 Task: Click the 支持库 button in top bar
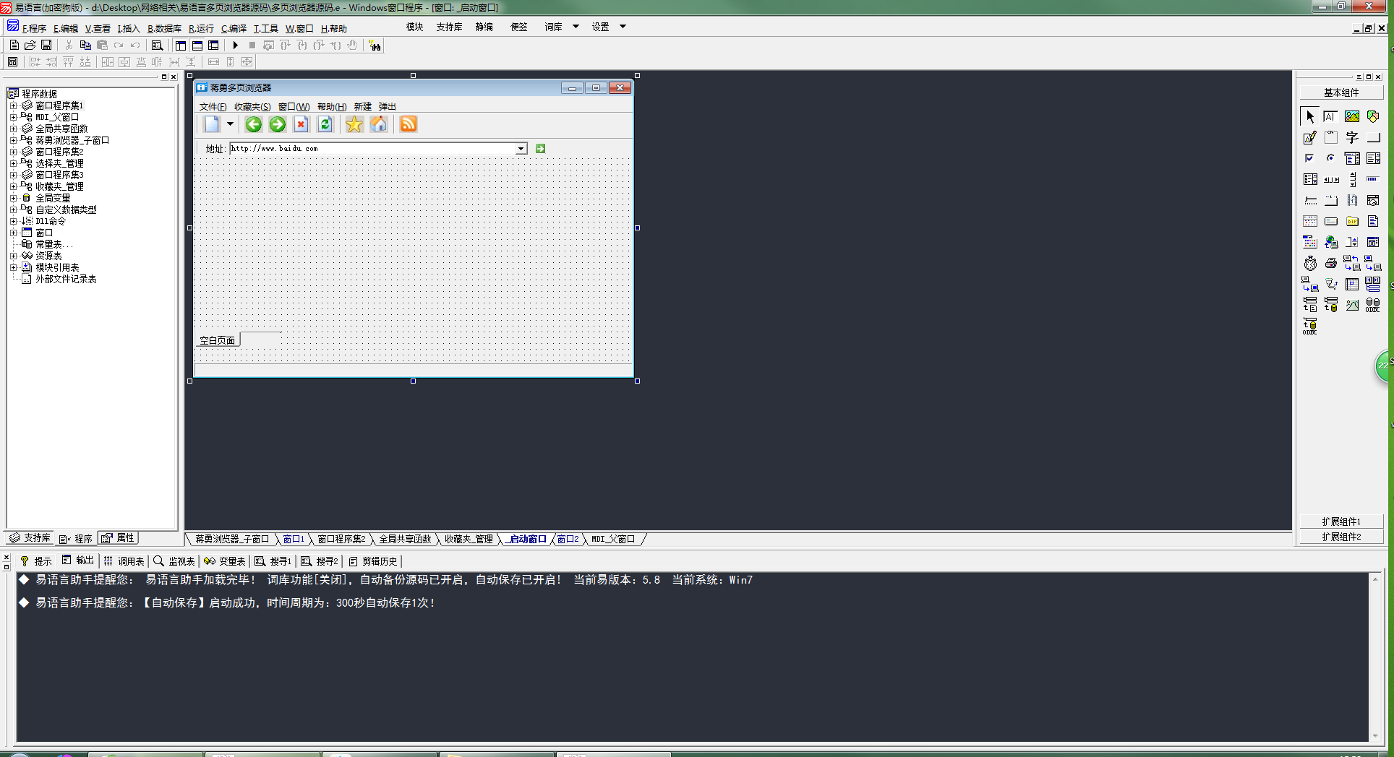pos(449,27)
